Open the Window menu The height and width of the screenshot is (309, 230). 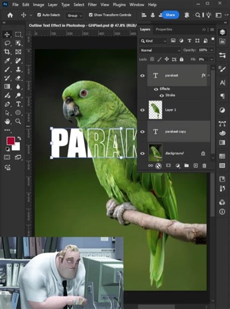pos(137,5)
